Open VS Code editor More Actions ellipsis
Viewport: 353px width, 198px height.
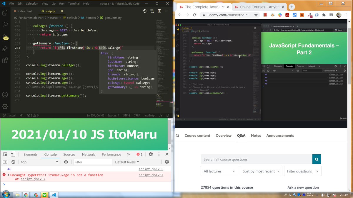click(x=167, y=11)
